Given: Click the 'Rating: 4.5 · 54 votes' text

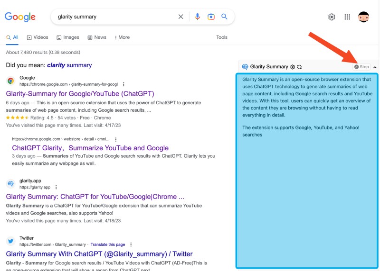Looking at the screenshot, I should 53,118.
